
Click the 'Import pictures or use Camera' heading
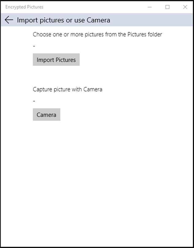point(63,20)
